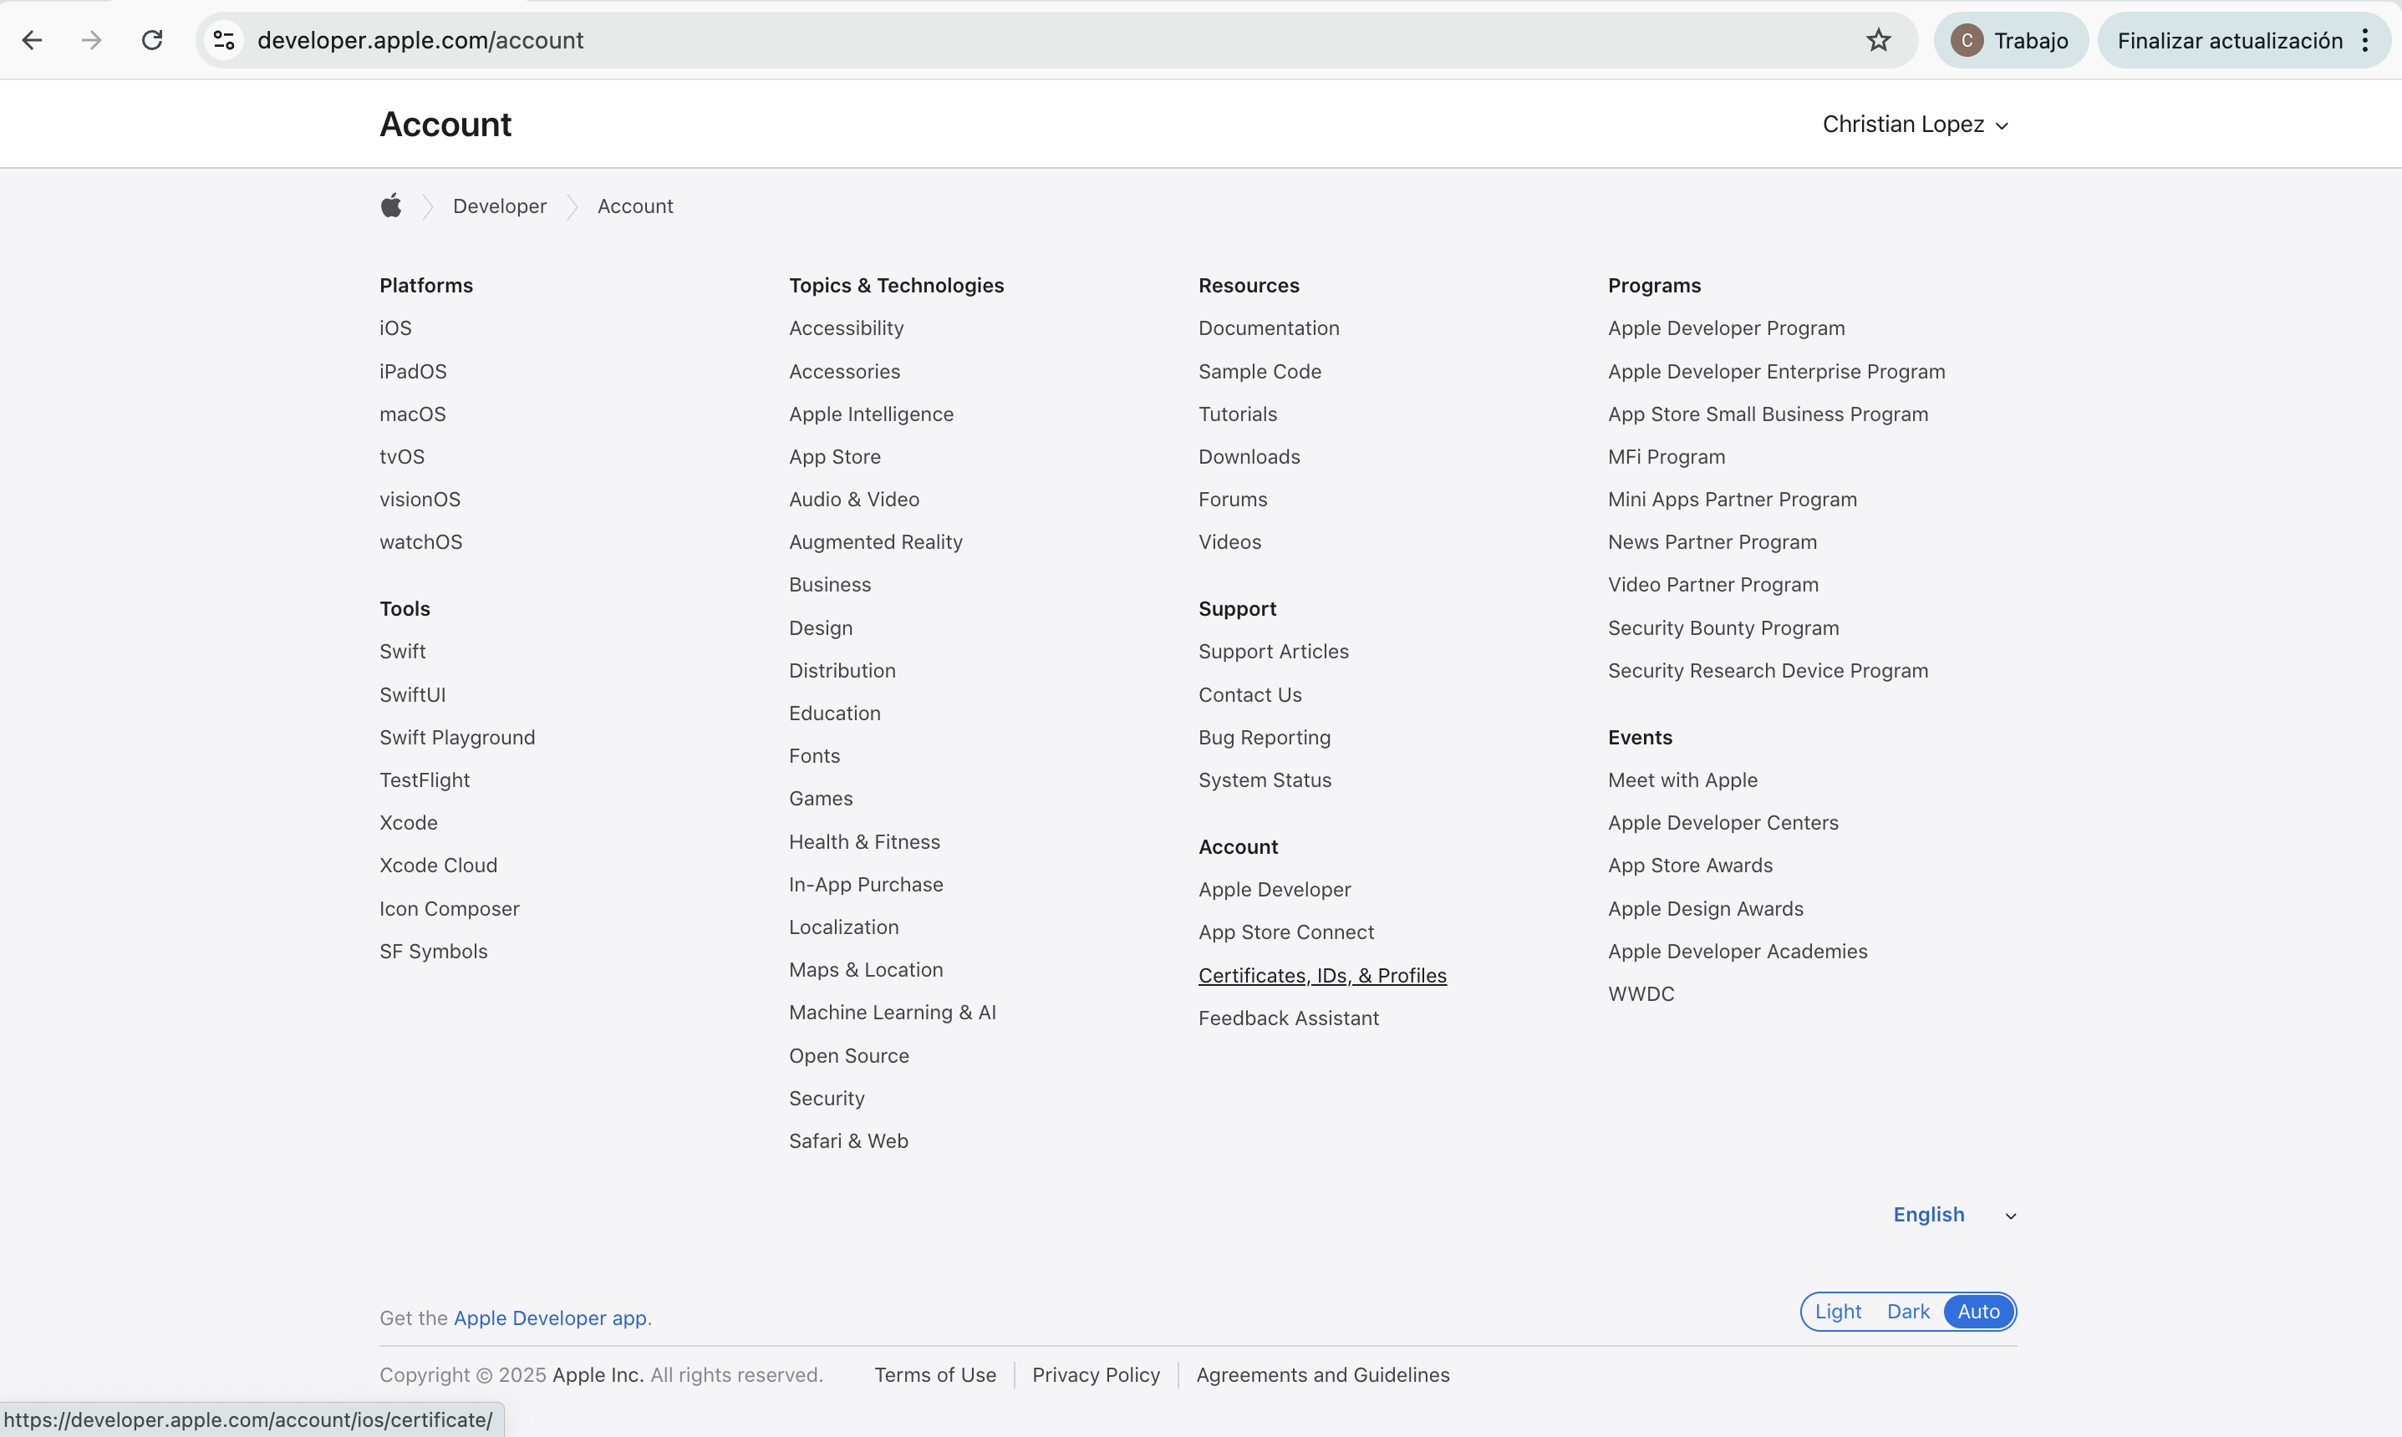Open site information icon in address bar
2402x1437 pixels.
pos(224,40)
